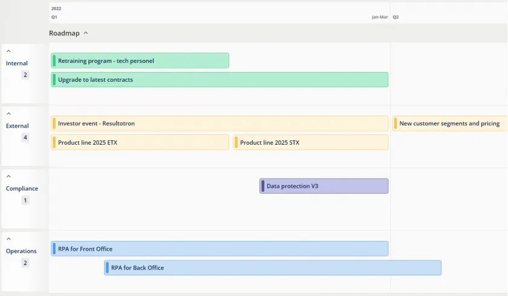Click the Roadmap section title
508x296 pixels.
(x=64, y=33)
